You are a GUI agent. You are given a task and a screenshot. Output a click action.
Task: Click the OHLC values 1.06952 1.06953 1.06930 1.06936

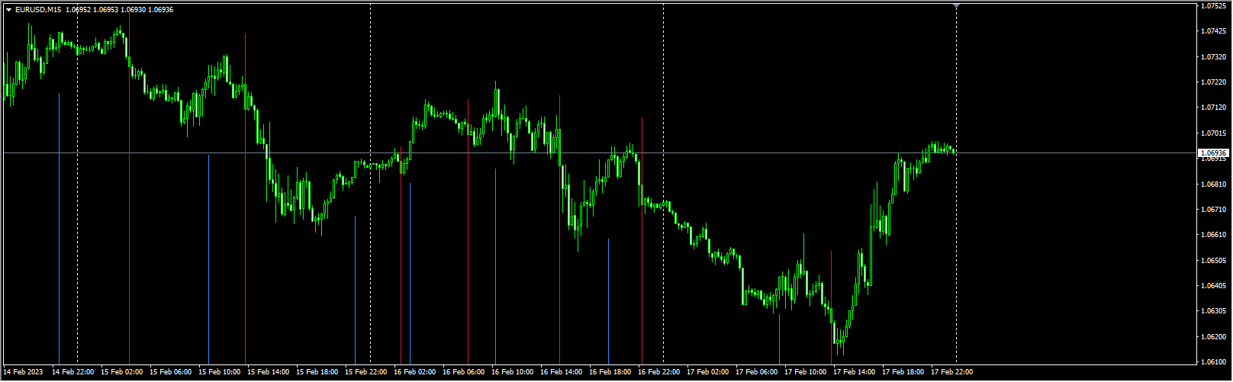(x=120, y=10)
